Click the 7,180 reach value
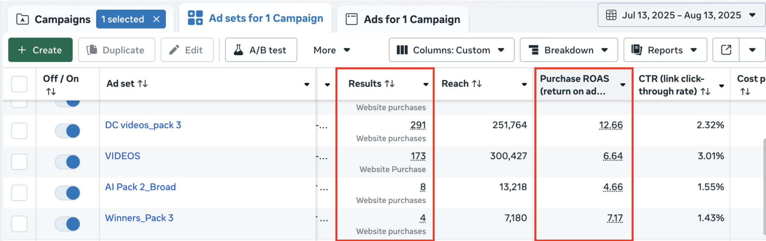 tap(515, 218)
